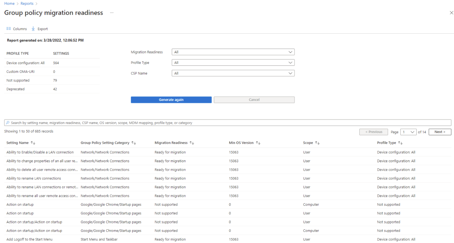The image size is (454, 243).
Task: Click the Export download icon
Action: 33,29
